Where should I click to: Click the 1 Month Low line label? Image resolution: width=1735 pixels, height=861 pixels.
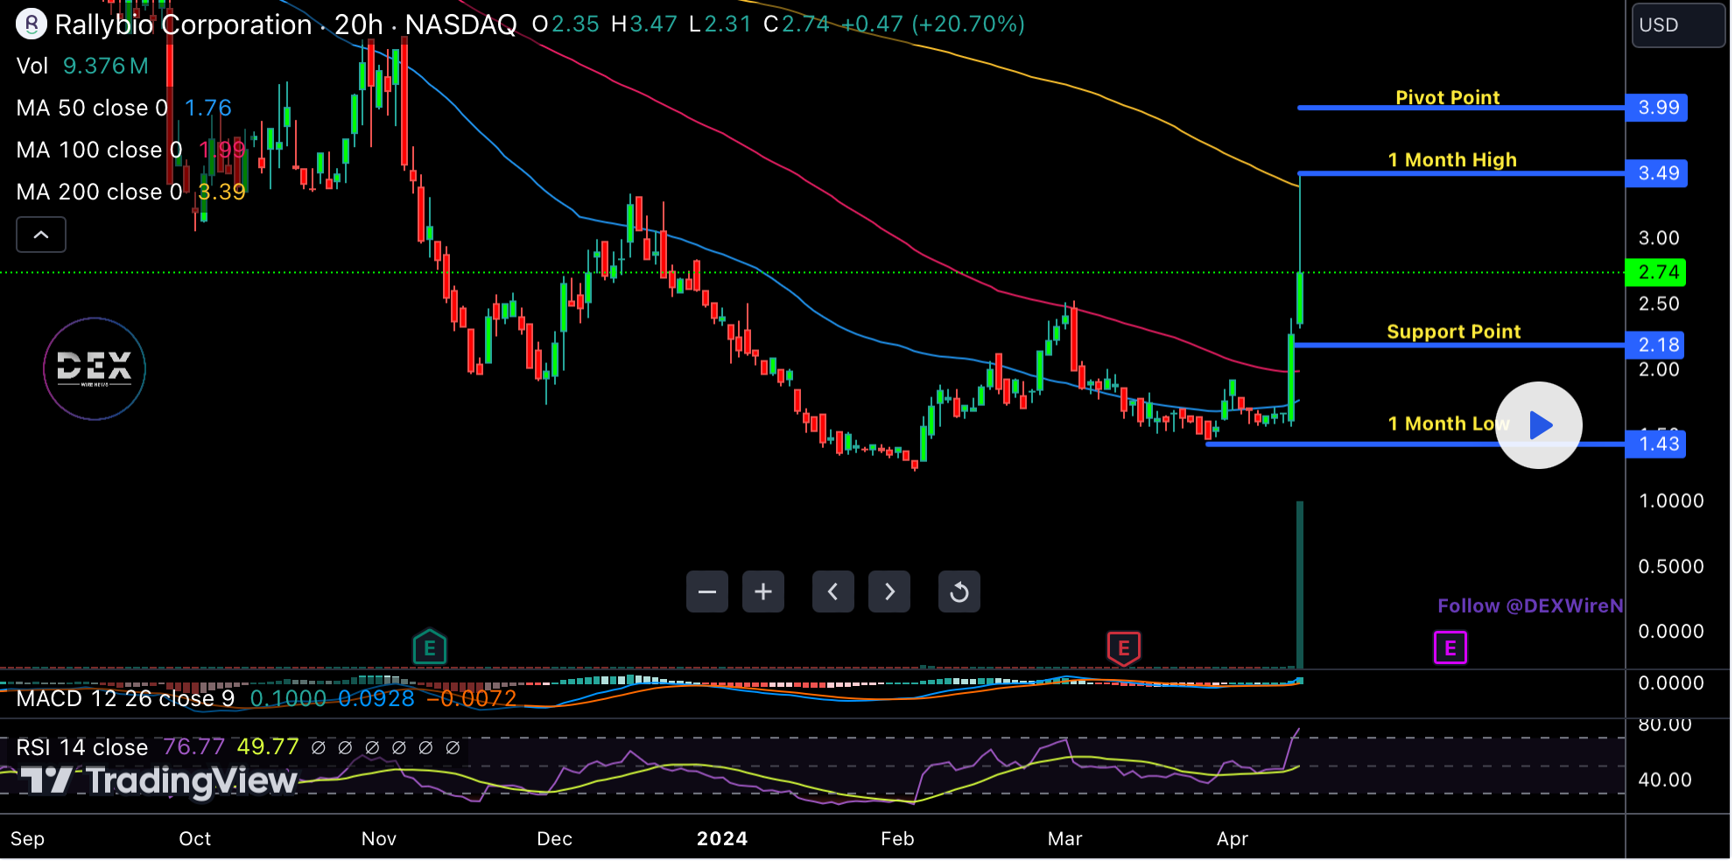tap(1449, 423)
